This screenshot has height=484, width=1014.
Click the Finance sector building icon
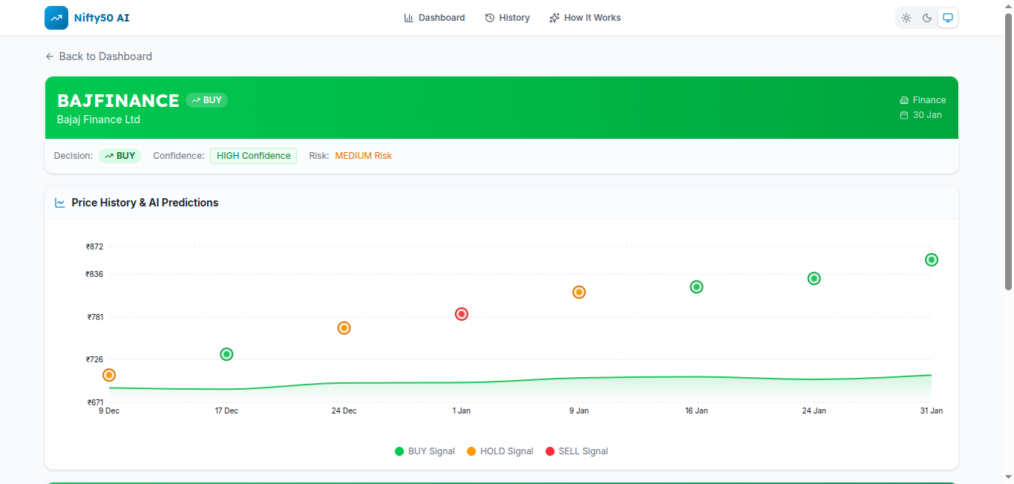coord(904,100)
